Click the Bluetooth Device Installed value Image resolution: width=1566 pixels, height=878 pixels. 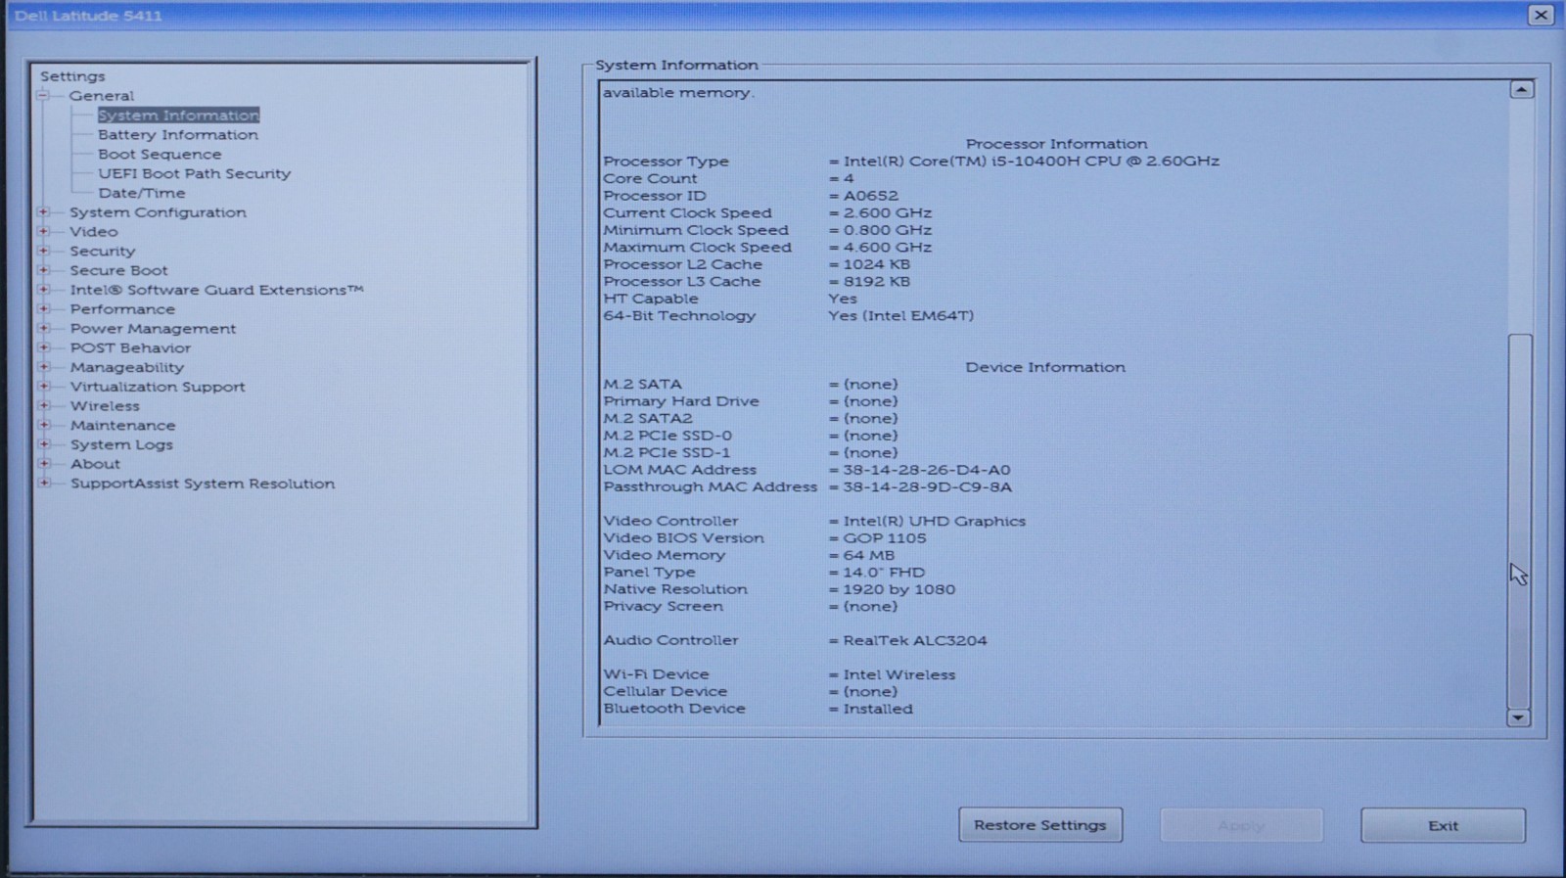point(878,710)
